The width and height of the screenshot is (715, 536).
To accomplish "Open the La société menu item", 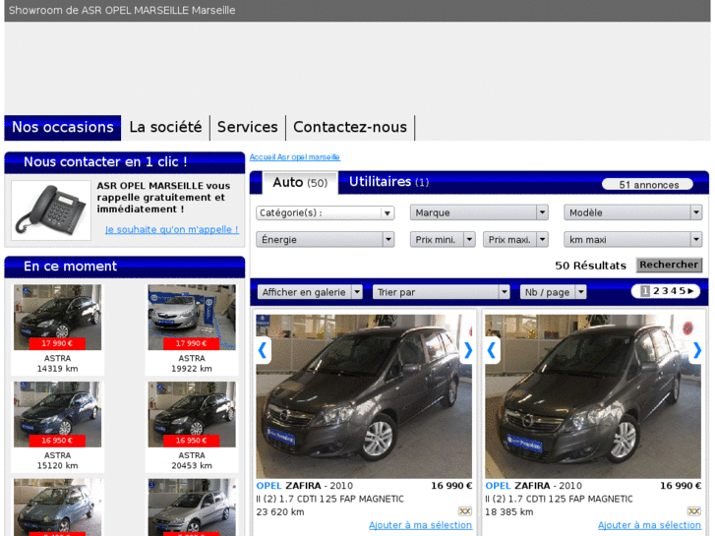I will click(165, 127).
